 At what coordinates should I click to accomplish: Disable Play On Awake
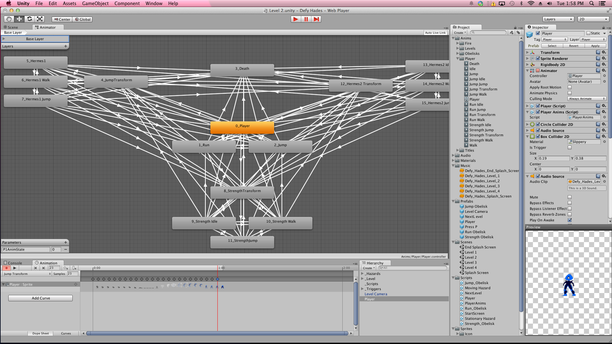pos(570,220)
